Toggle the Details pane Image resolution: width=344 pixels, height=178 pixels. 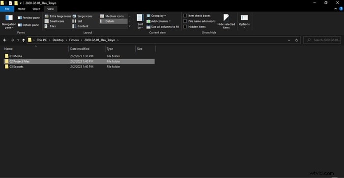click(x=29, y=25)
